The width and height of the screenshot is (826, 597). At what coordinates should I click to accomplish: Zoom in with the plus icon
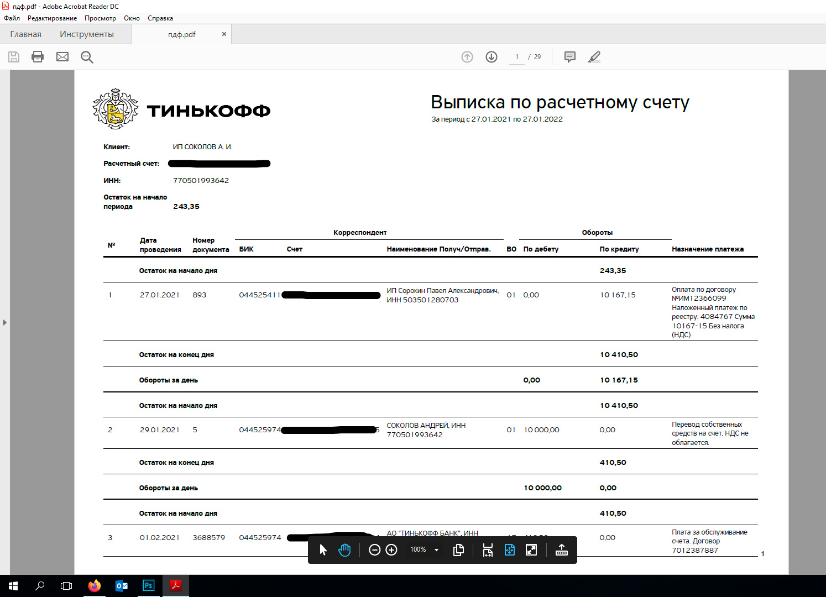click(x=391, y=550)
